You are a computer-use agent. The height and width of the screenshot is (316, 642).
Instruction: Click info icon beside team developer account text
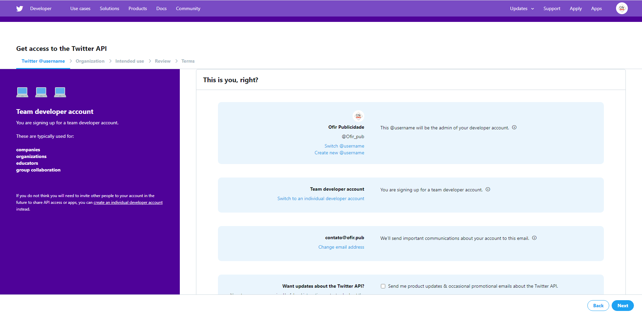(x=488, y=189)
